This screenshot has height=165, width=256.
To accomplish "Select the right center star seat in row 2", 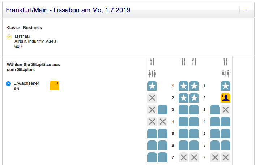I will click(x=194, y=97).
